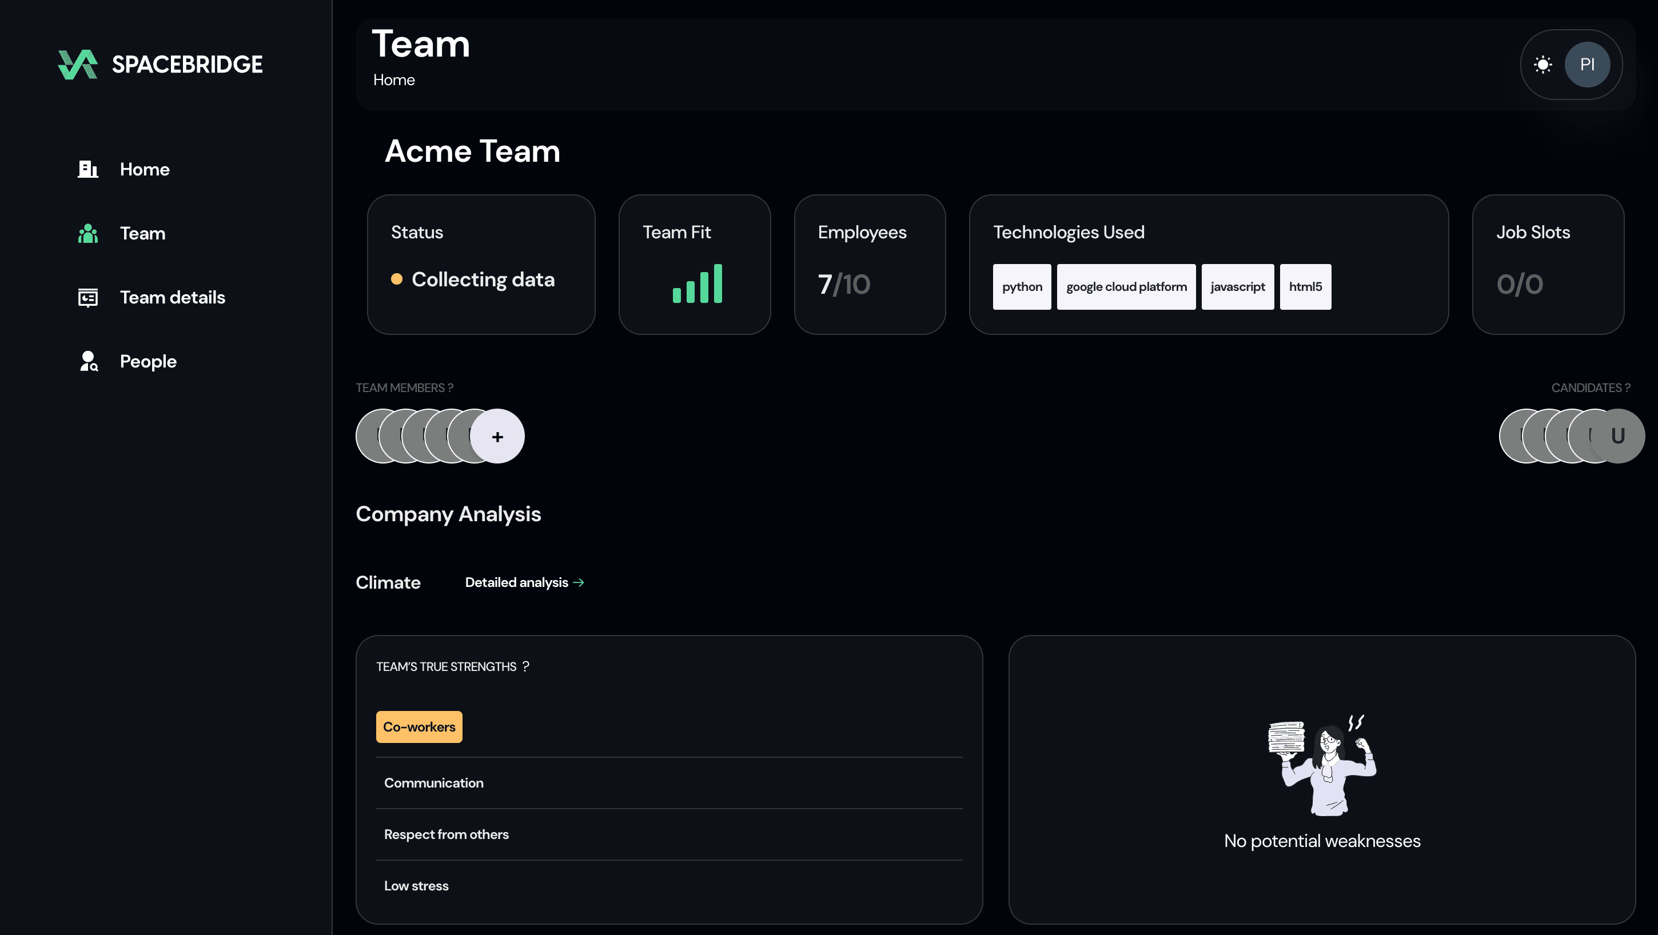Click the green Team people icon
Image resolution: width=1658 pixels, height=935 pixels.
[87, 233]
